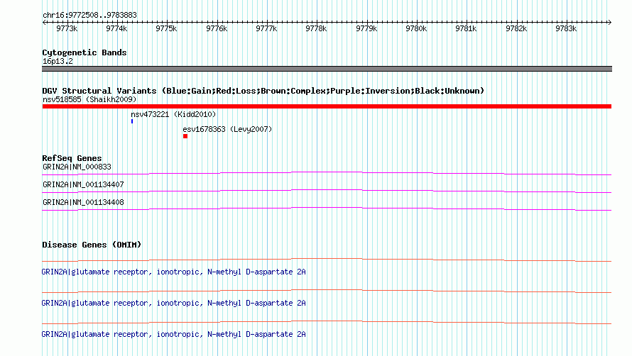Viewport: 632px width, 356px height.
Task: Open first OMIM GRIN2A glutamate receptor link
Action: click(174, 272)
